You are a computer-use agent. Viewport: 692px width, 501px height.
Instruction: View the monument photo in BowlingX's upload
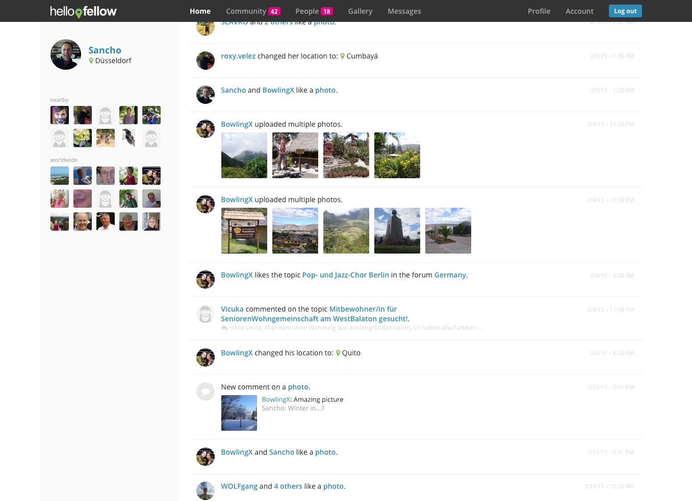click(397, 230)
